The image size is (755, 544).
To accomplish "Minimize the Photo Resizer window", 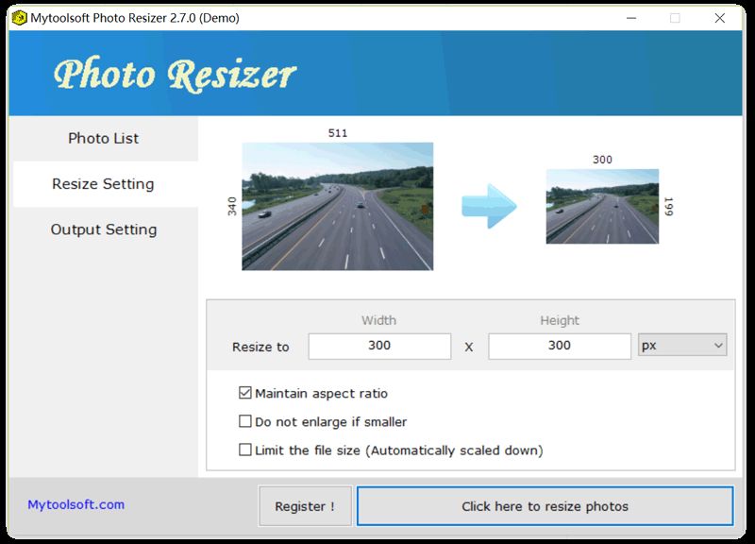I will pyautogui.click(x=631, y=18).
